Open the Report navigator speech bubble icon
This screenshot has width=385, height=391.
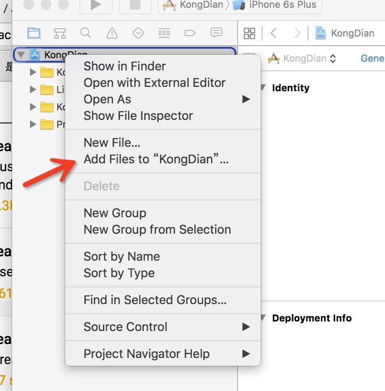[x=216, y=33]
